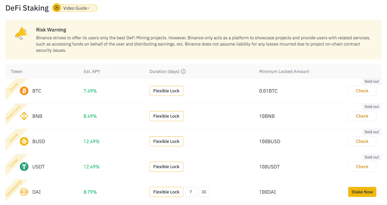Click the DAI coin icon

(24, 192)
